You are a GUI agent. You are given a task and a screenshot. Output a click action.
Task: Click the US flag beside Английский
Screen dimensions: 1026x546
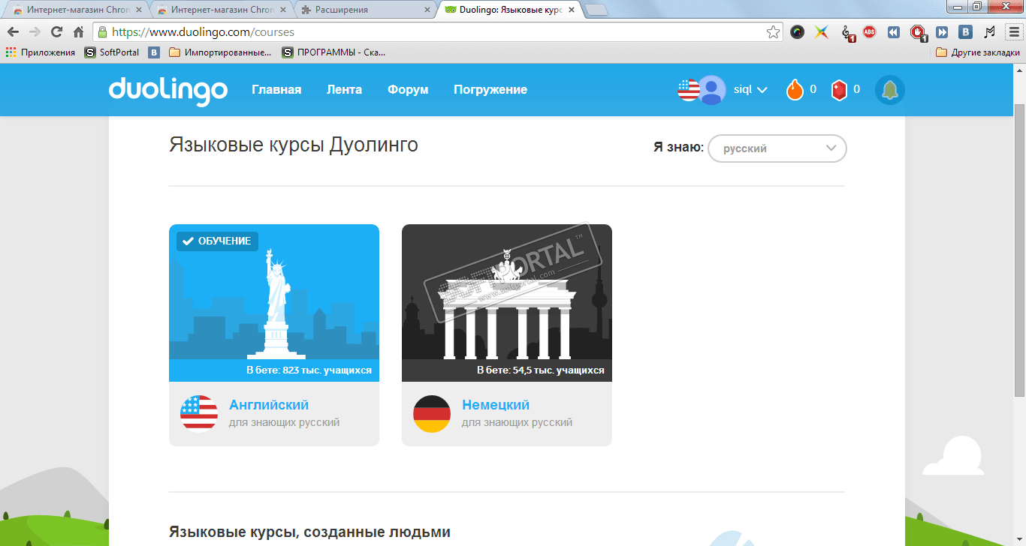point(199,414)
